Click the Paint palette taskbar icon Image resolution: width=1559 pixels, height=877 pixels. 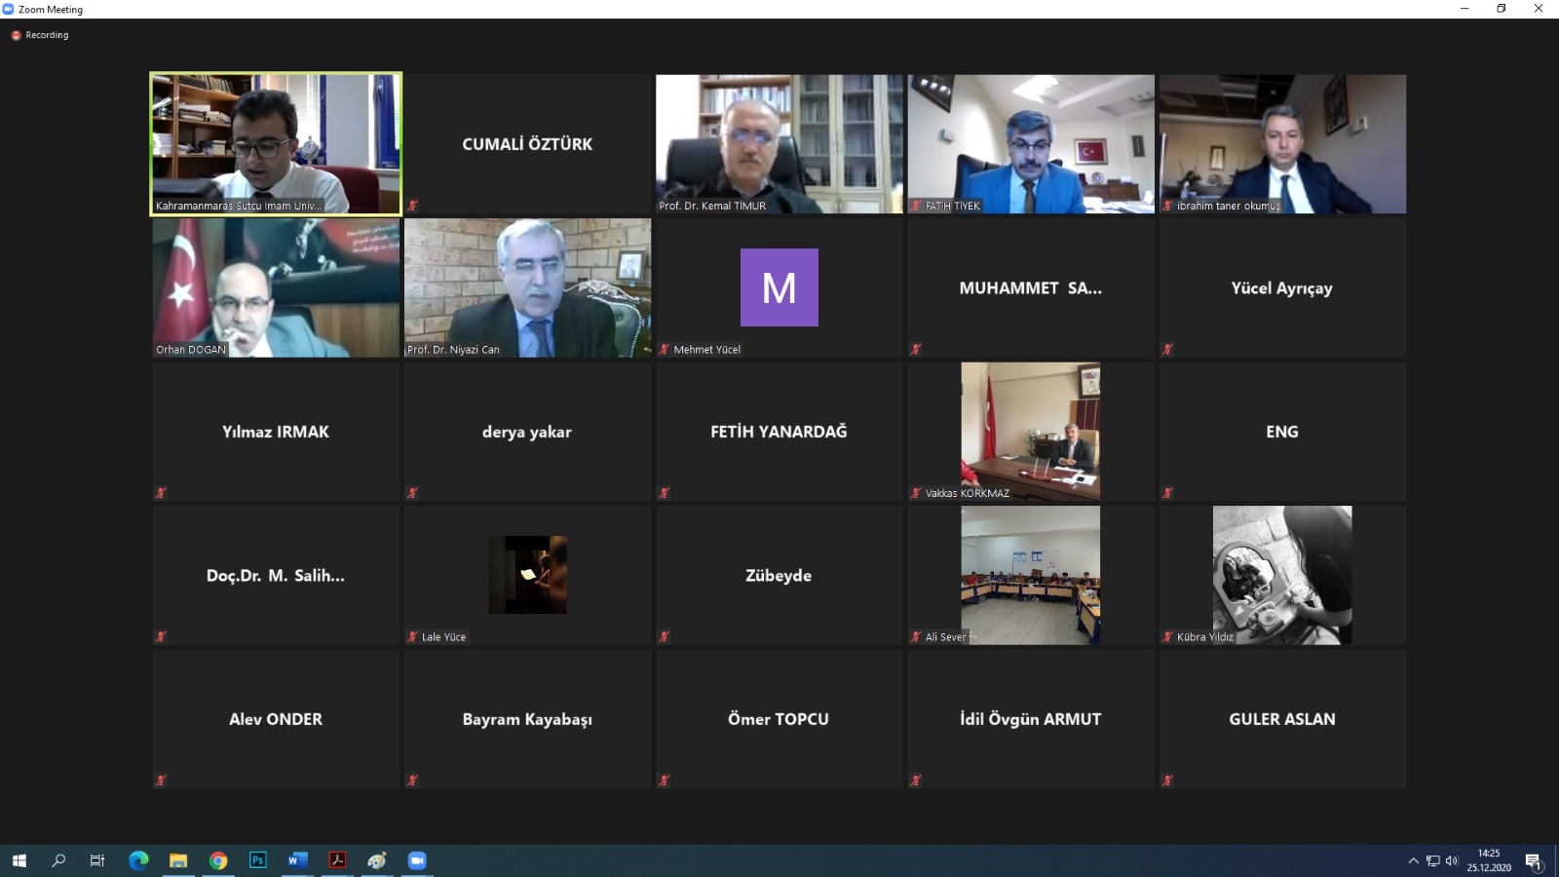377,860
